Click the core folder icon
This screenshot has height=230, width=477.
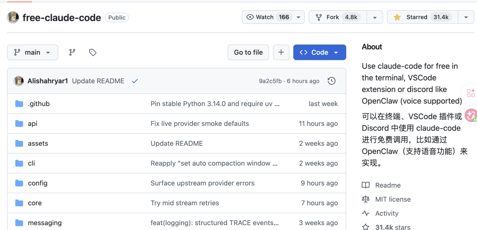(x=19, y=203)
